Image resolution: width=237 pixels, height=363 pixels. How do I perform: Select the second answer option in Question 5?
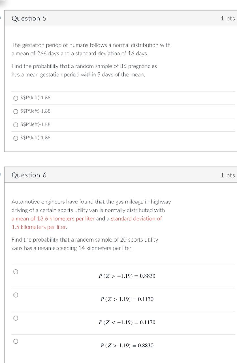point(16,111)
